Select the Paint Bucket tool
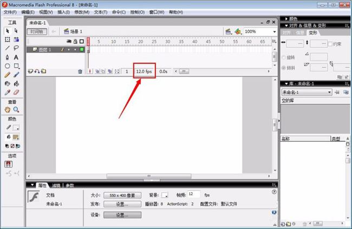This screenshot has height=229, width=352. point(16,83)
